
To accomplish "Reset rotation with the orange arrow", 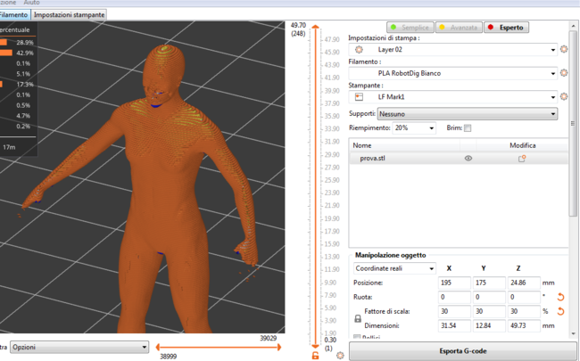I will (561, 297).
